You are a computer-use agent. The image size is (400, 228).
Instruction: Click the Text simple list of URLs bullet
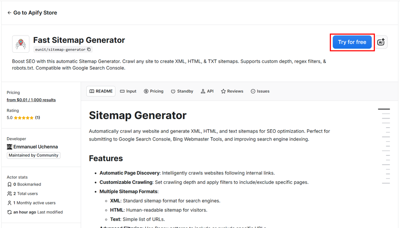137,219
